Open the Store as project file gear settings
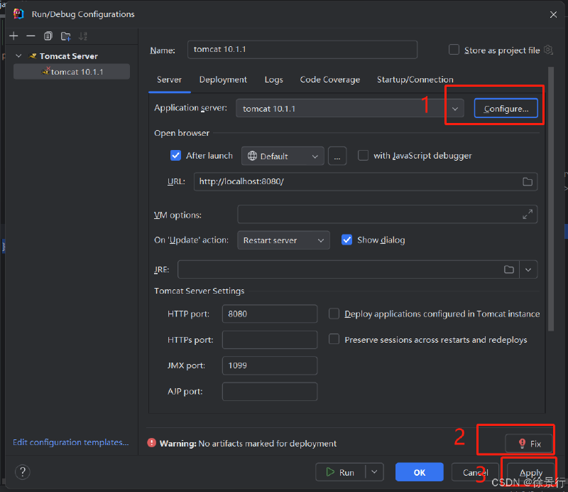568x492 pixels. click(x=549, y=50)
